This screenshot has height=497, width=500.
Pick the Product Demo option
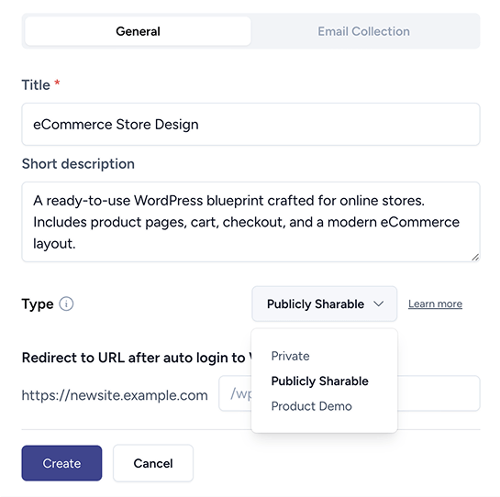coord(312,406)
